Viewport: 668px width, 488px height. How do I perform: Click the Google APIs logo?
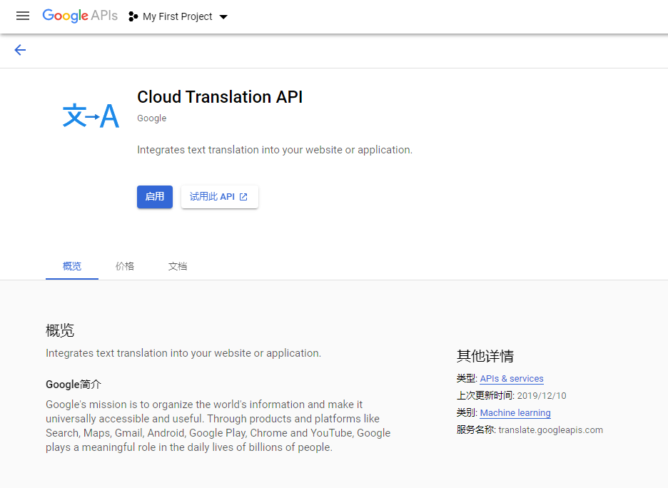[80, 16]
